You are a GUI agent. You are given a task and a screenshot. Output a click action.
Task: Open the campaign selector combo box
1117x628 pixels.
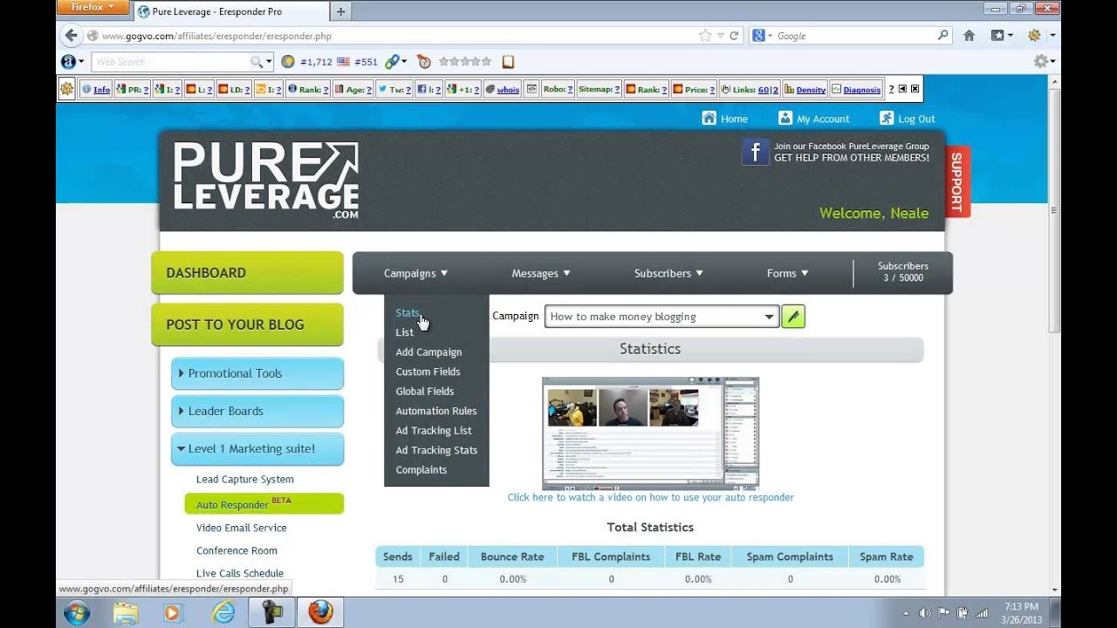tap(661, 317)
